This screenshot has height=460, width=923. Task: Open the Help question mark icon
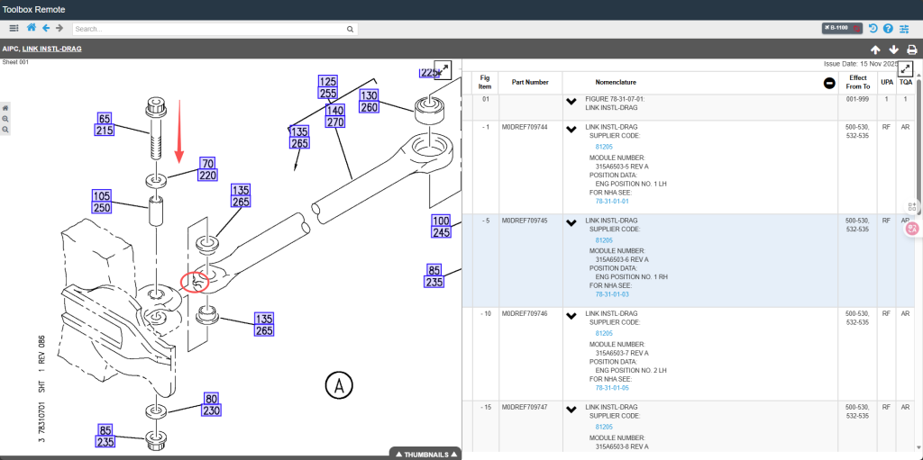tap(888, 29)
